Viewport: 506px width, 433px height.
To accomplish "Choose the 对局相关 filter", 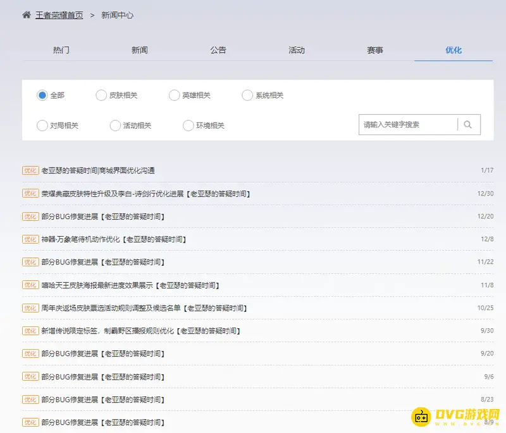I will 41,126.
